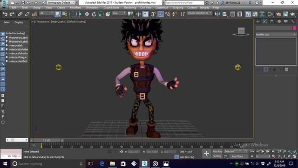
Task: Click Add Time Tag label
Action: 187,157
